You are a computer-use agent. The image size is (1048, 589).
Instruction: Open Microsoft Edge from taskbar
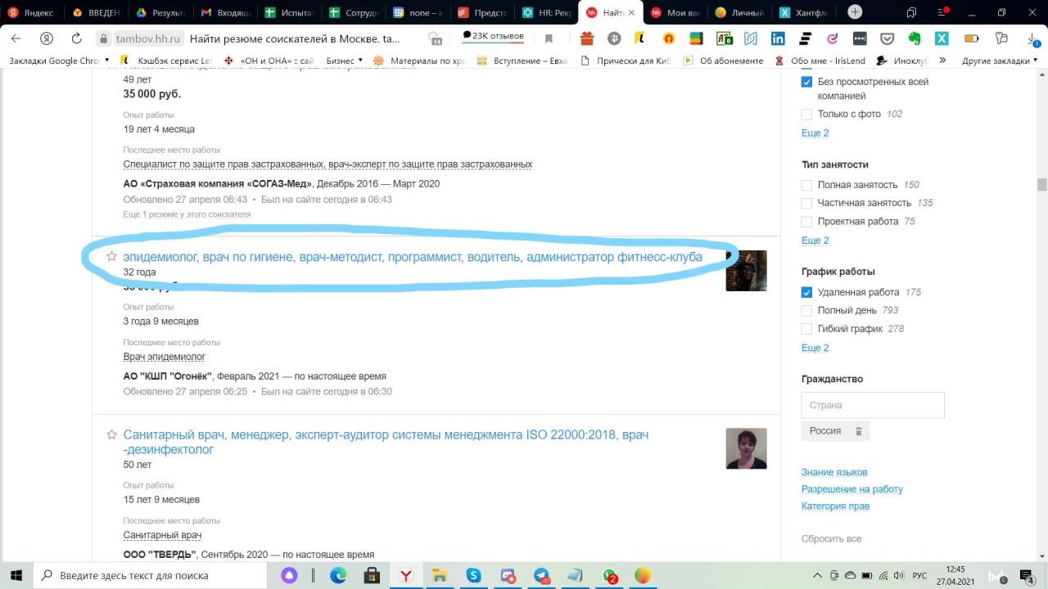pos(338,575)
